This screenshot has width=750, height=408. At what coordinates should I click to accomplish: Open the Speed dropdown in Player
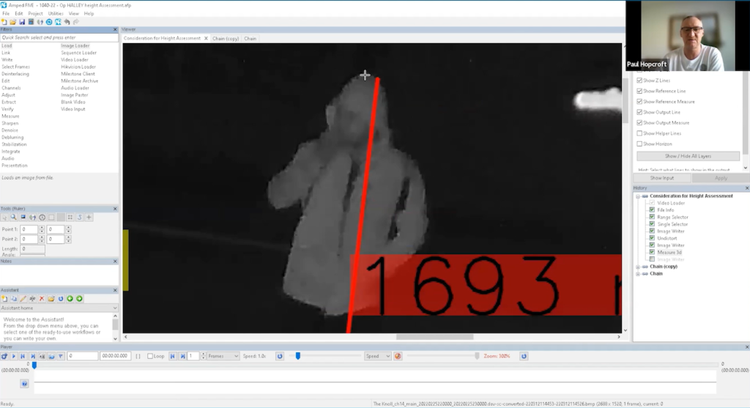click(x=377, y=356)
